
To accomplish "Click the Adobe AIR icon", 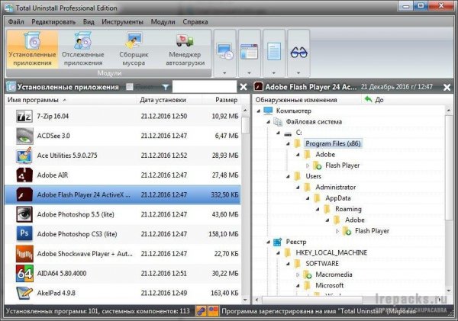I will (x=24, y=175).
